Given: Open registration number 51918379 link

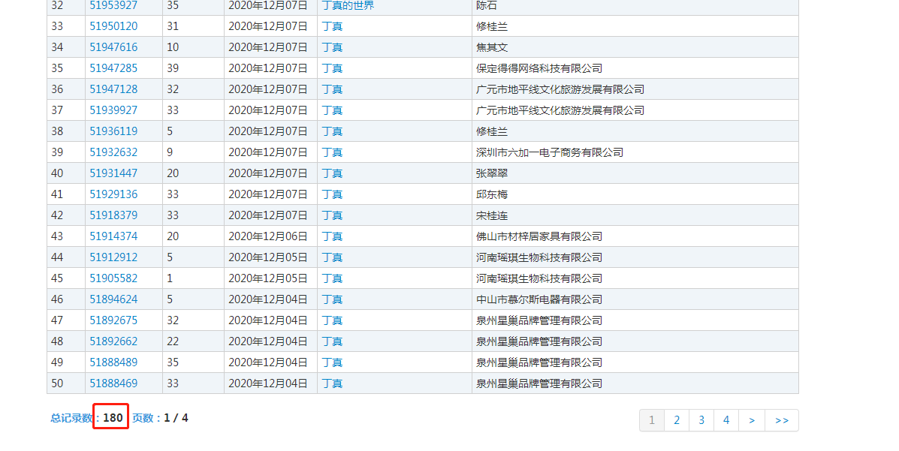Looking at the screenshot, I should pyautogui.click(x=113, y=215).
